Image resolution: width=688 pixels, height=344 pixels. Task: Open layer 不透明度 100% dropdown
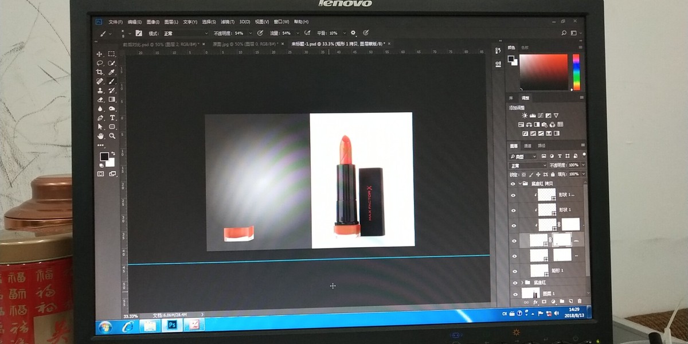coord(584,165)
